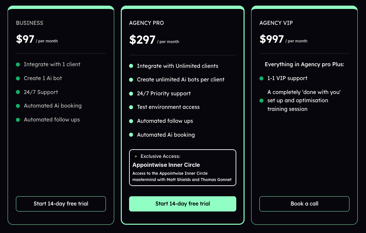Click the bullet beside 24/7 Priority support
Screen dimensions: 366x233
[x=131, y=94]
